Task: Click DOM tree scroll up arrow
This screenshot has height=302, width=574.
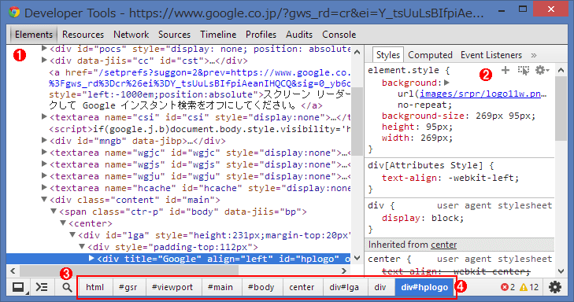Action: [x=357, y=52]
